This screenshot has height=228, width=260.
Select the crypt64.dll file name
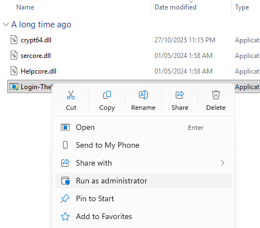[x=36, y=40]
